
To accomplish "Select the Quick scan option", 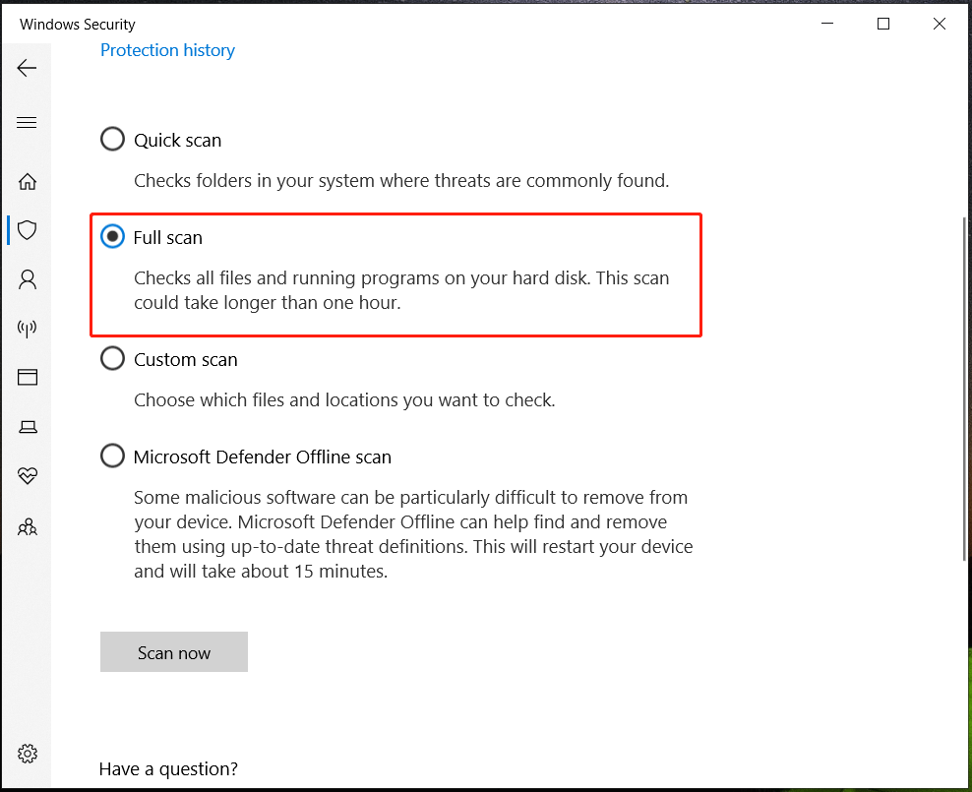I will coord(112,139).
